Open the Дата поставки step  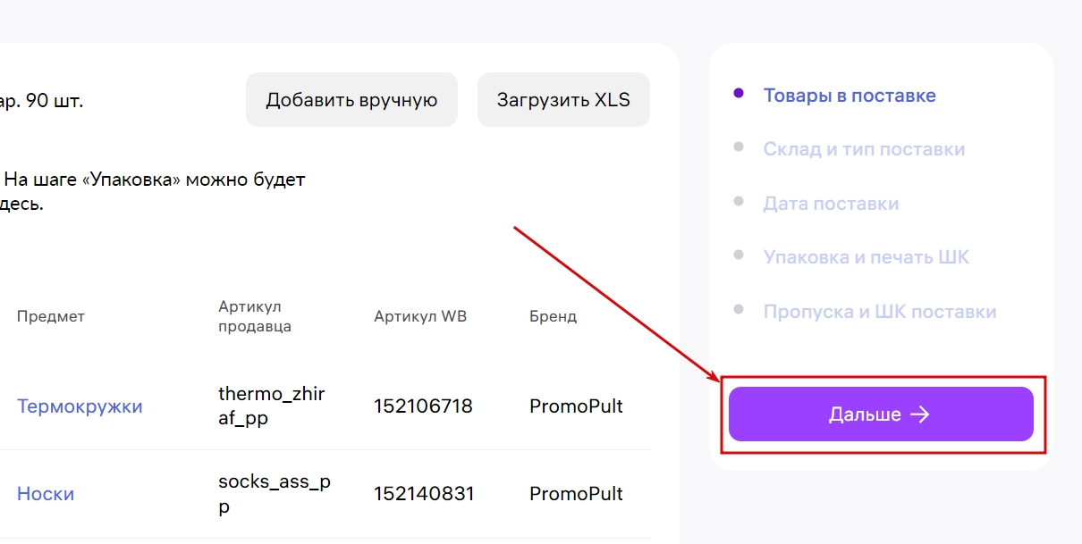pyautogui.click(x=831, y=203)
